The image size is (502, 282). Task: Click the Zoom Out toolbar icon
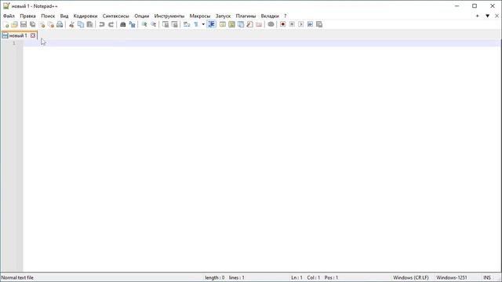(x=154, y=24)
